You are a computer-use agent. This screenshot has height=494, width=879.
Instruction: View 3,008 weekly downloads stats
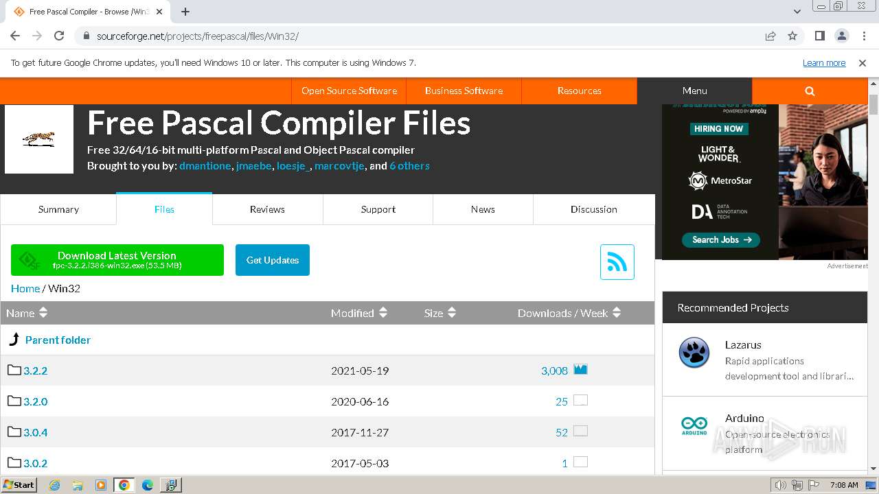coord(554,370)
